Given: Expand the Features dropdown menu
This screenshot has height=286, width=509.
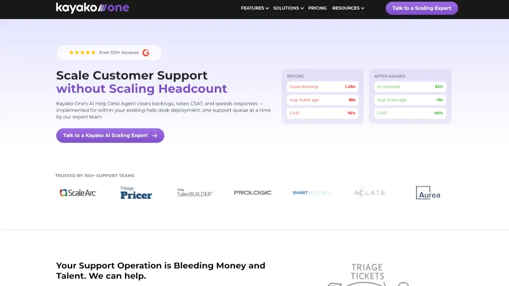Looking at the screenshot, I should tap(255, 8).
